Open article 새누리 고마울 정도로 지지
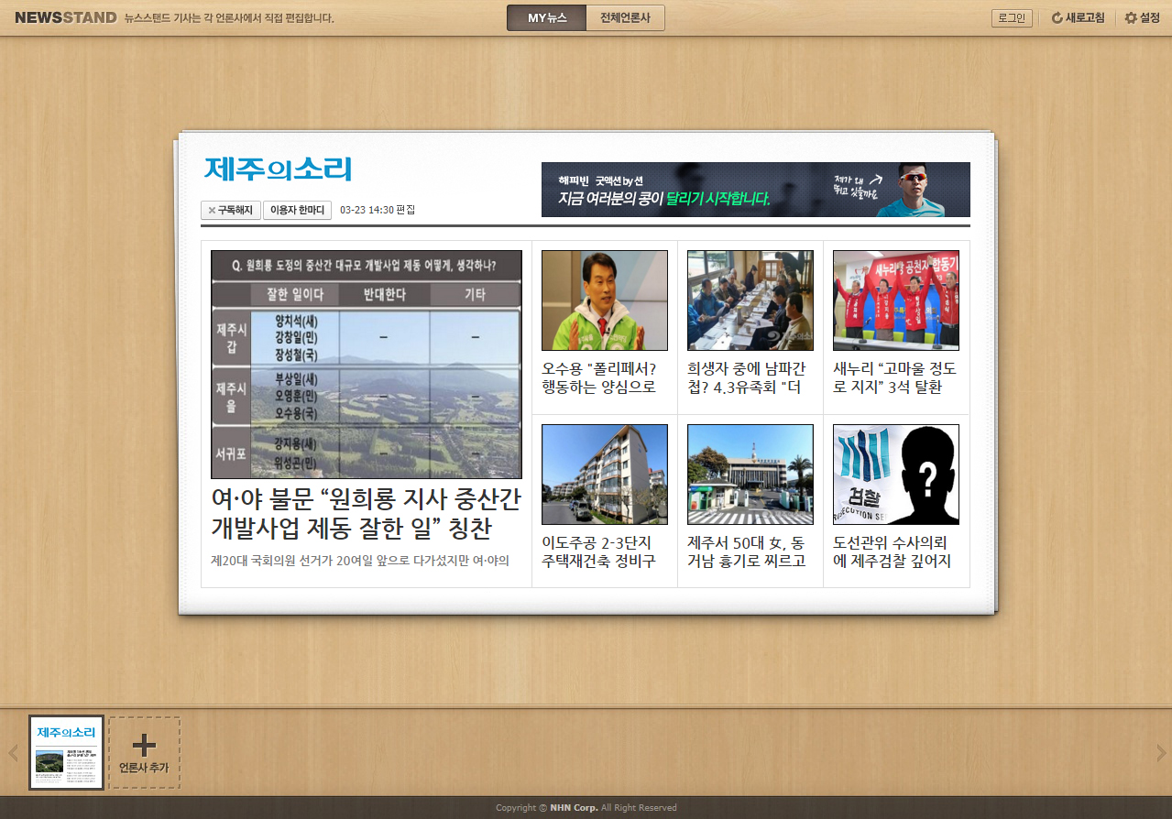 (894, 377)
